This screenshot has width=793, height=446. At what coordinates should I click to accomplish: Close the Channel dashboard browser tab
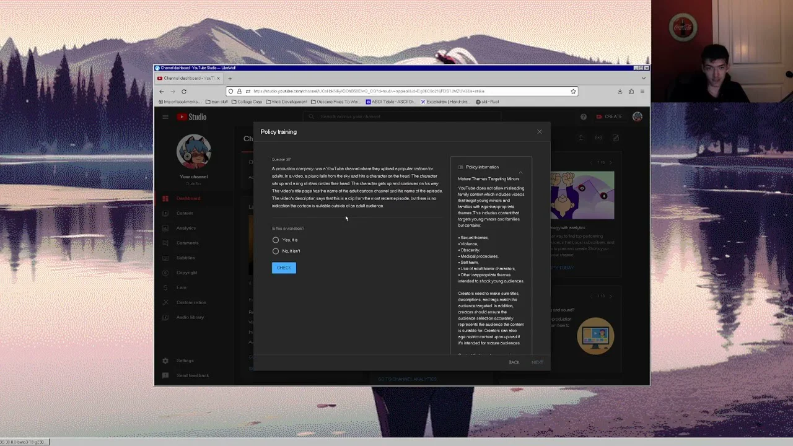coord(218,78)
